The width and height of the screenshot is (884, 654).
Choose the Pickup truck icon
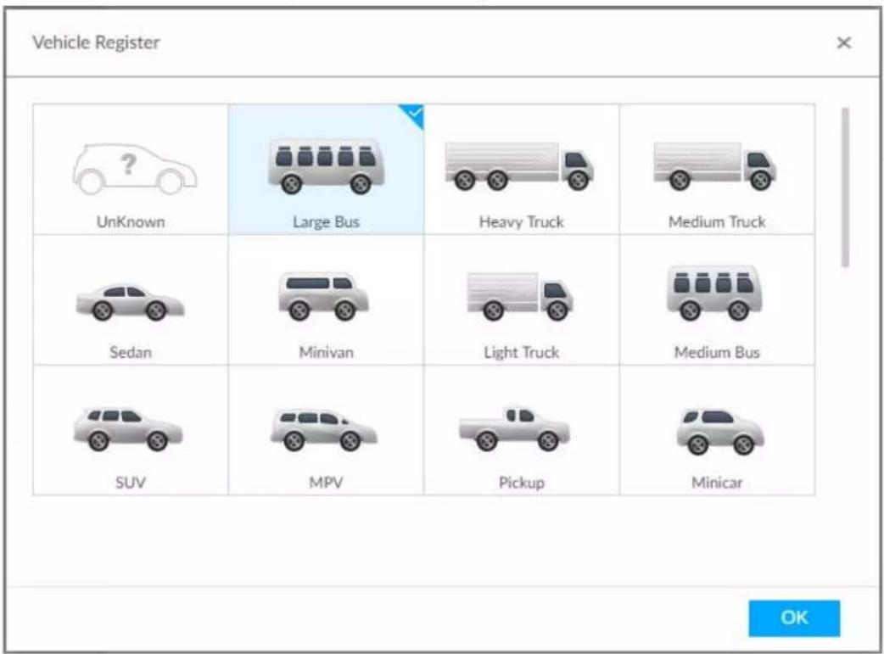pos(514,428)
